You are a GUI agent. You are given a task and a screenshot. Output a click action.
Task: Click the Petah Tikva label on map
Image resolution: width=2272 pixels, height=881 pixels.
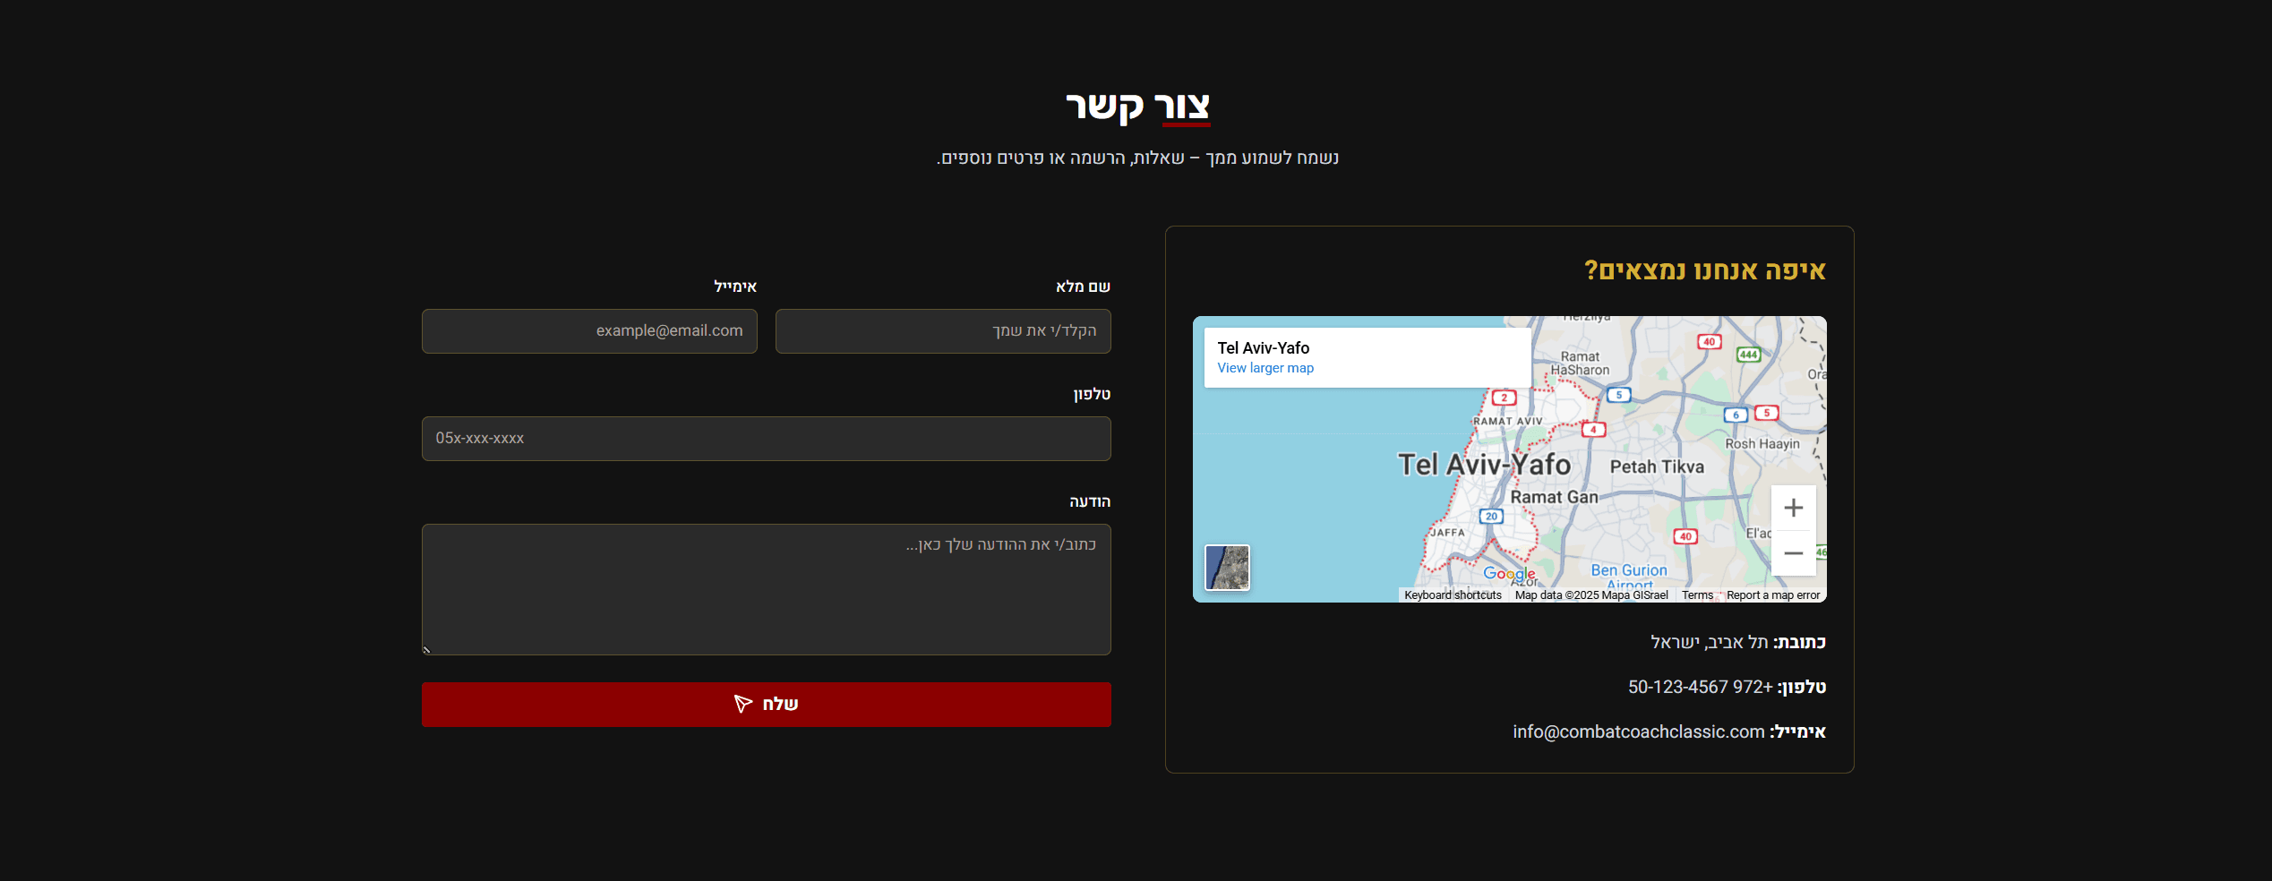click(x=1657, y=466)
